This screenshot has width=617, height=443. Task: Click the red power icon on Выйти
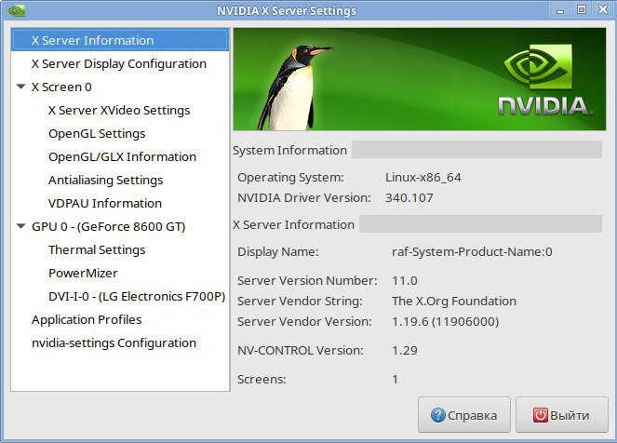click(x=541, y=415)
